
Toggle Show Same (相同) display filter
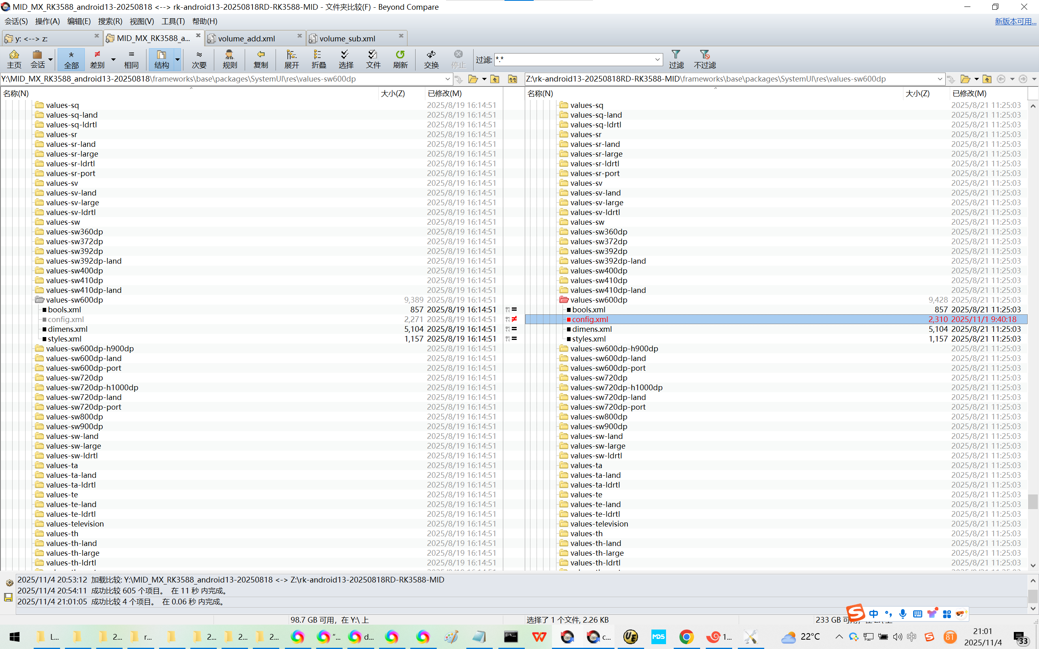(131, 59)
